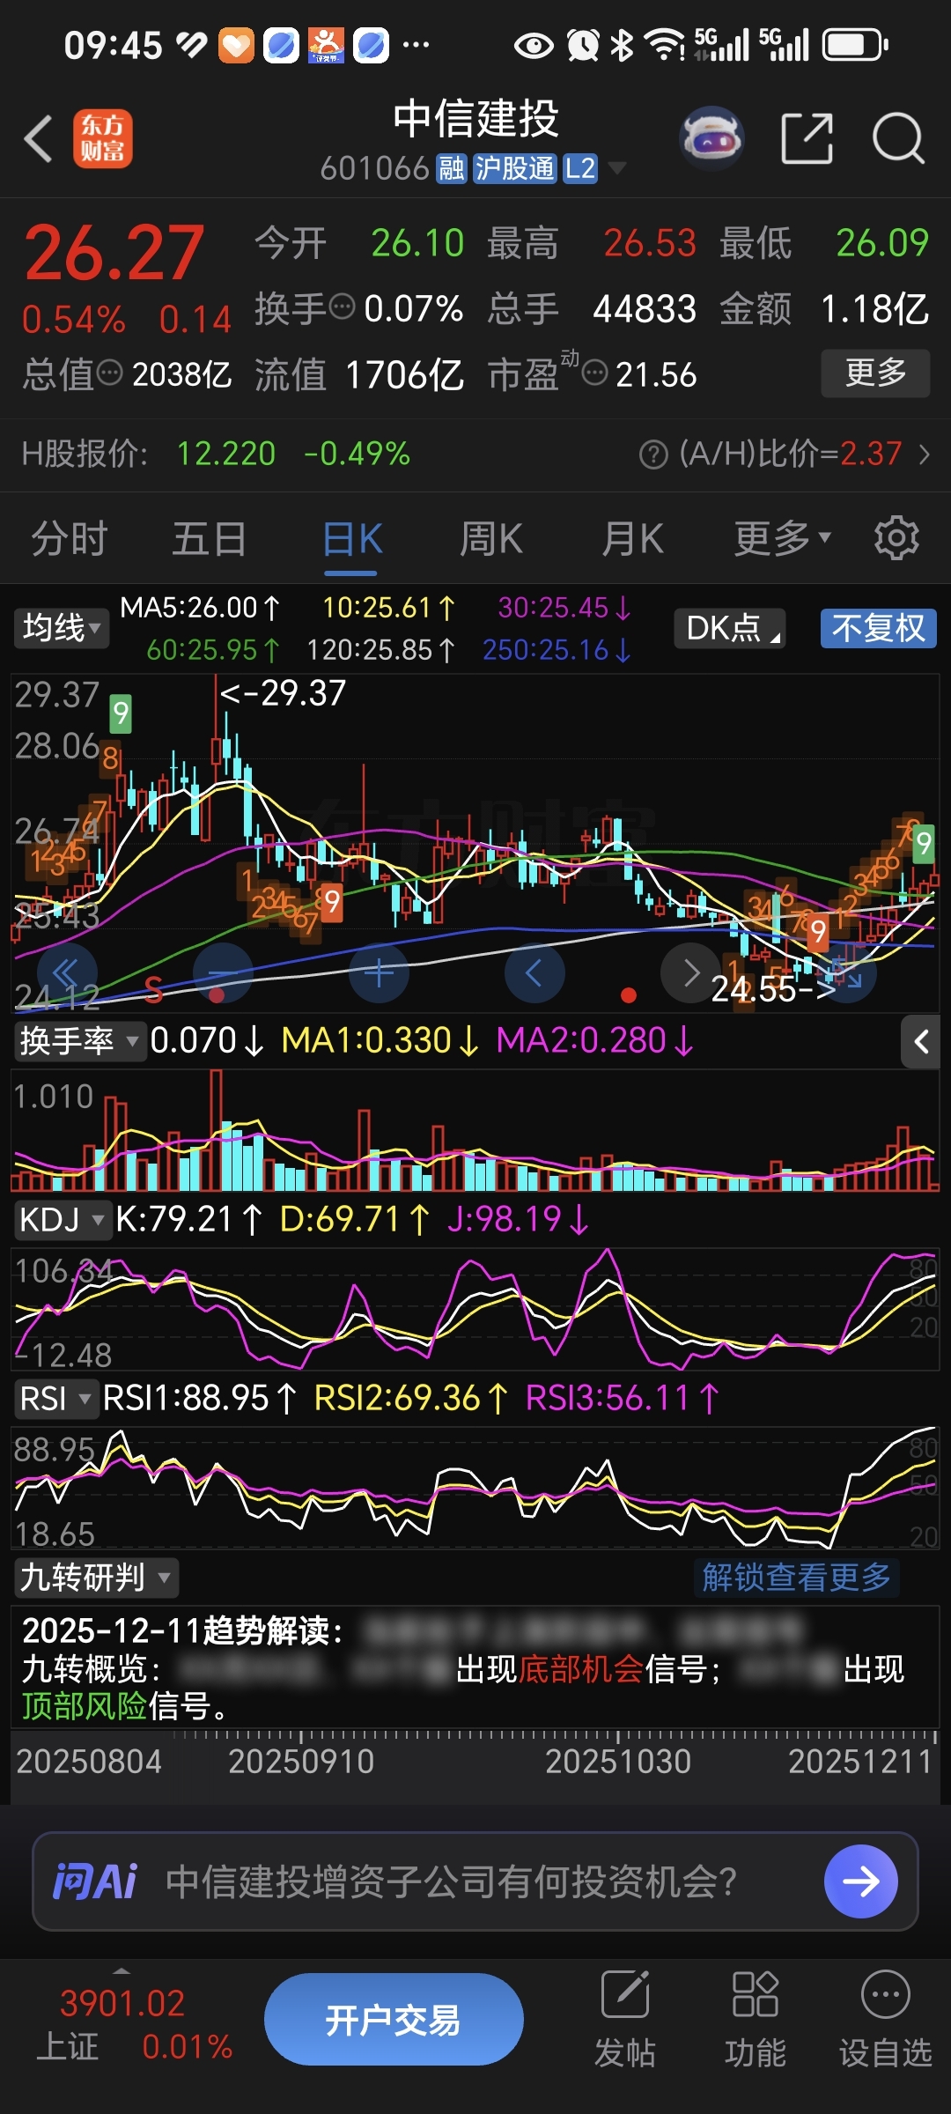The width and height of the screenshot is (951, 2114).
Task: Tap question mark next to A/H比价
Action: (653, 455)
